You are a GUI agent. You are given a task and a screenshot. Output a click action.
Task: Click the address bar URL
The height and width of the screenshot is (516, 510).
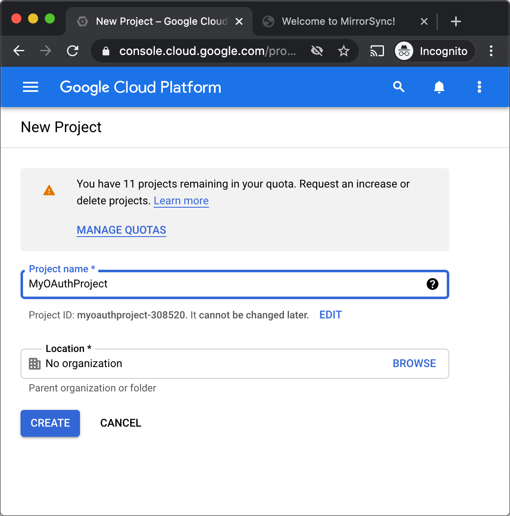click(x=208, y=51)
